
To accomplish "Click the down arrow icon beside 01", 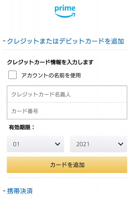I will 58,144.
